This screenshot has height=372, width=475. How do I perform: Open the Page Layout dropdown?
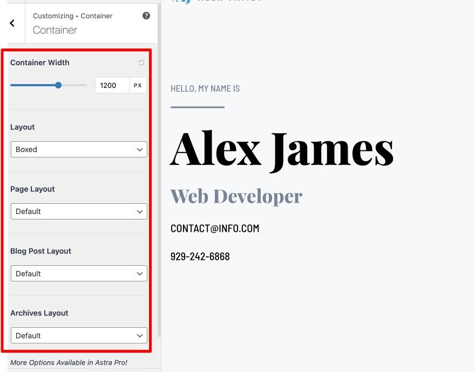pyautogui.click(x=79, y=211)
